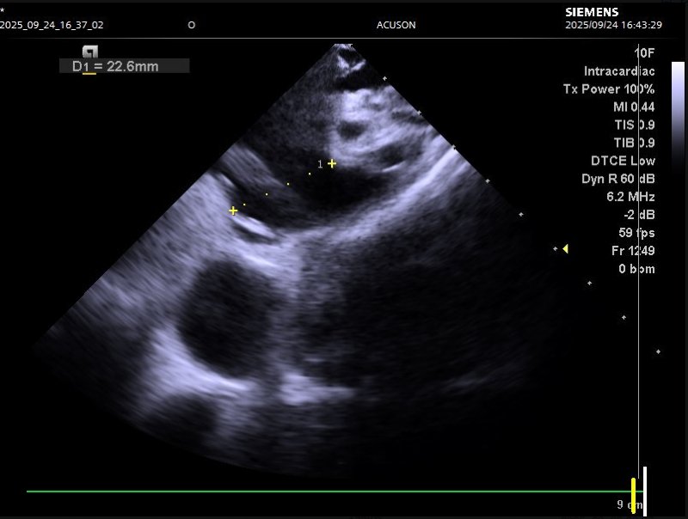Click the lower-left yellow caliper cross
688x519 pixels.
233,211
